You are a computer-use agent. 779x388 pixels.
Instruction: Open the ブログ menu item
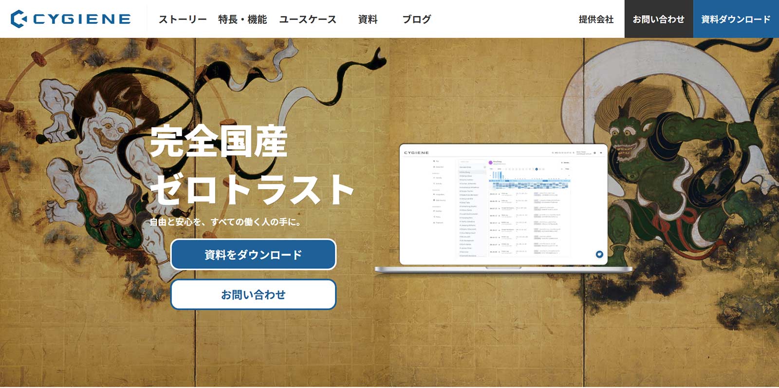[416, 19]
